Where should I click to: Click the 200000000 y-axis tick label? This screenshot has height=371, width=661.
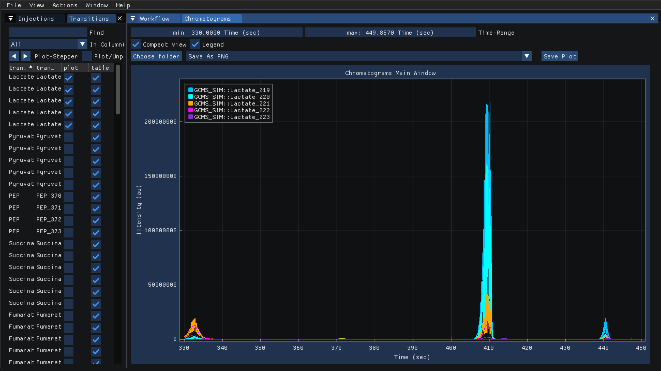point(161,122)
